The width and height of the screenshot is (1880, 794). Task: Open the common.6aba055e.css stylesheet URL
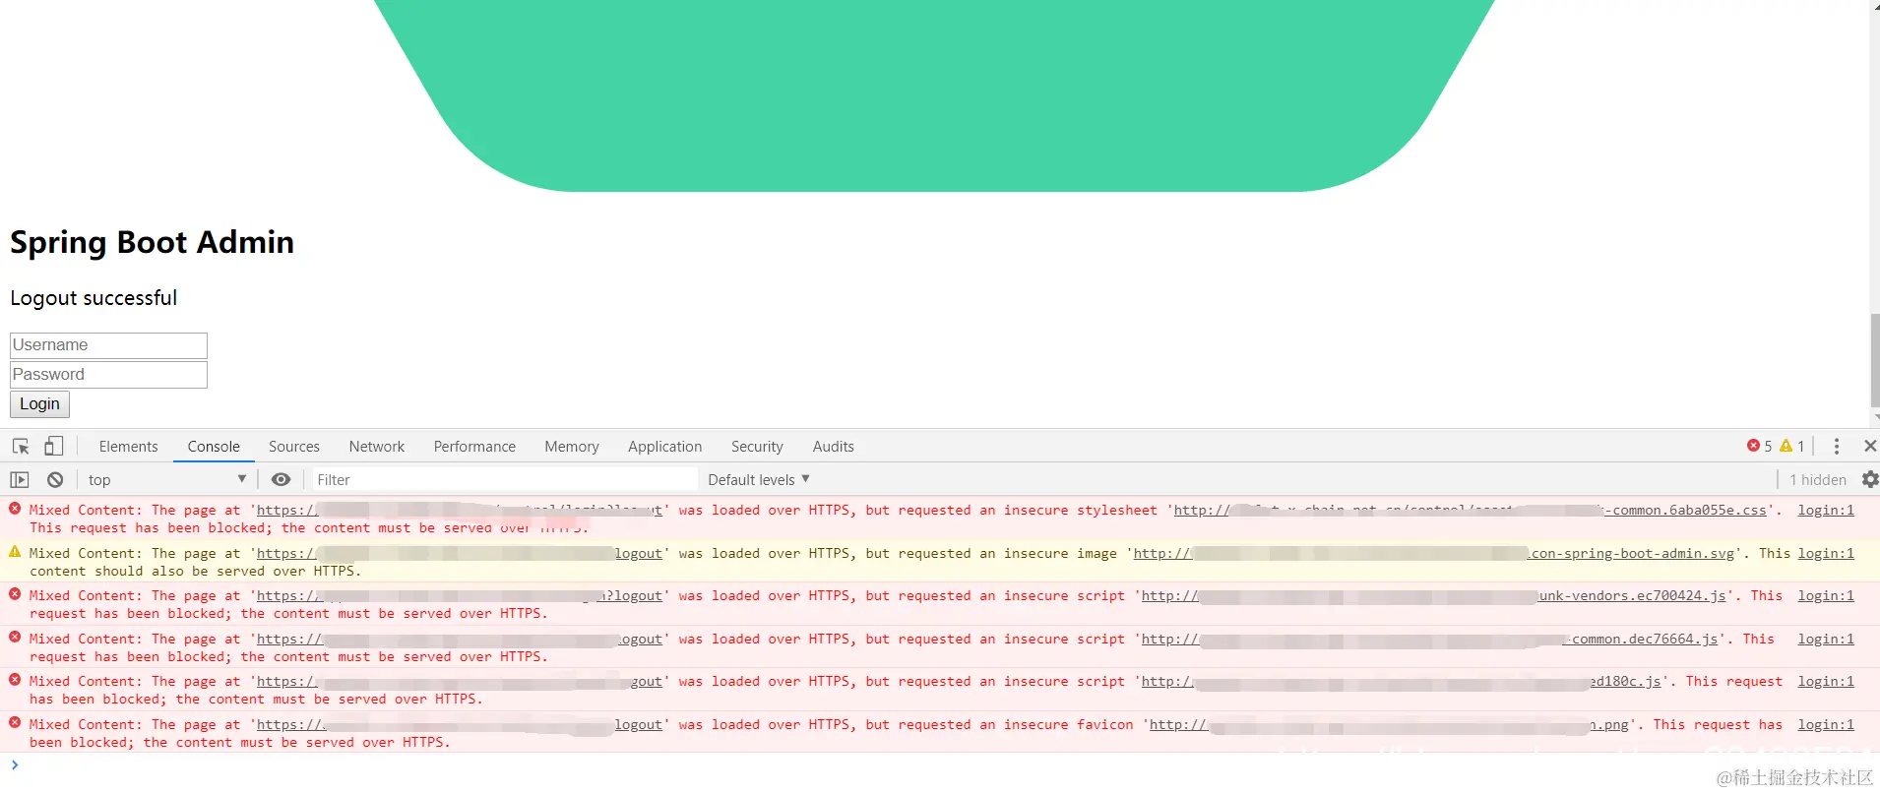point(1471,510)
